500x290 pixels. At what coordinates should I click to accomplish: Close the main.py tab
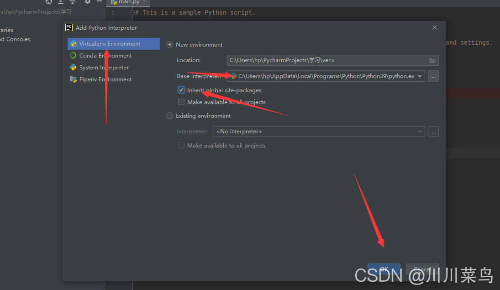pyautogui.click(x=144, y=1)
